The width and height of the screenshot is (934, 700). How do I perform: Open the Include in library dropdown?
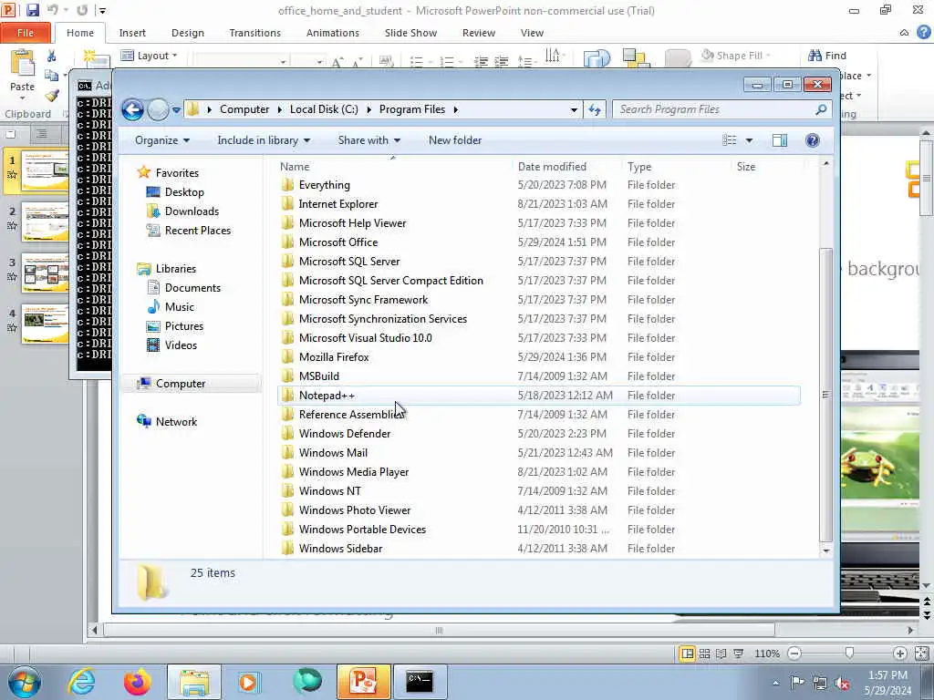pyautogui.click(x=264, y=140)
